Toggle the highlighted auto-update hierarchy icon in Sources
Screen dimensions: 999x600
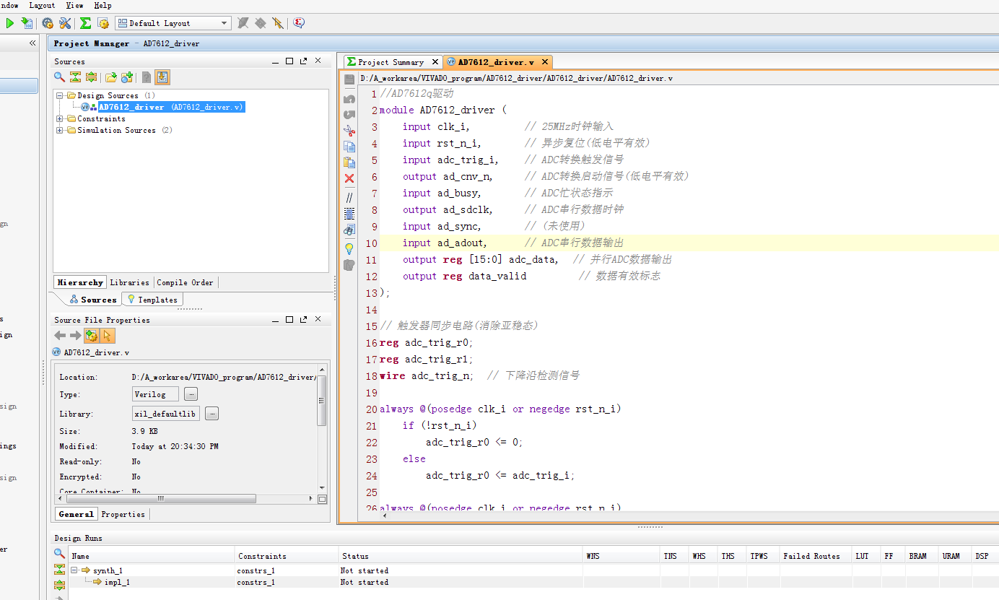click(162, 77)
